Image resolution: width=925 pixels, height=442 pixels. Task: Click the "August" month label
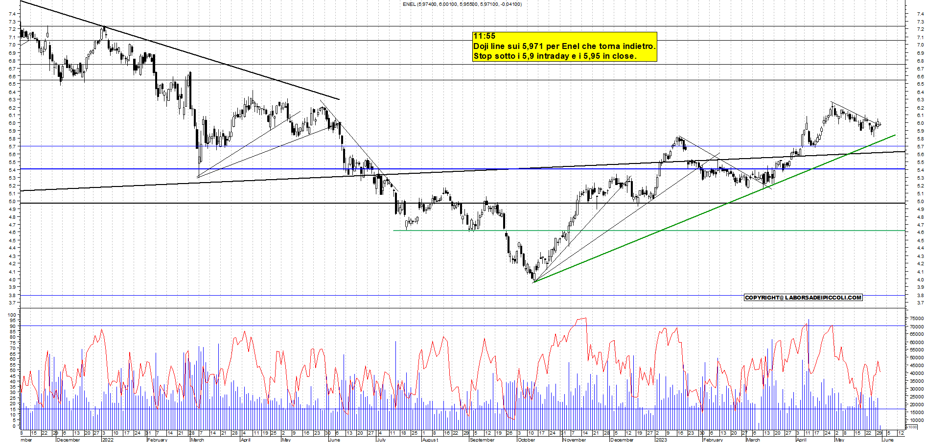click(430, 440)
